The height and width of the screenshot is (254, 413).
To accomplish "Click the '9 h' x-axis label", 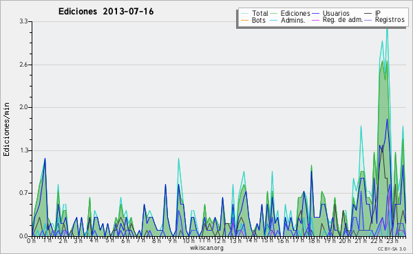I will [172, 240].
